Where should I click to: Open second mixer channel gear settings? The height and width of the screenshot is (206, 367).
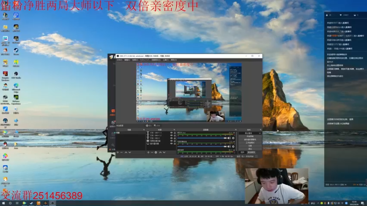coord(233,146)
